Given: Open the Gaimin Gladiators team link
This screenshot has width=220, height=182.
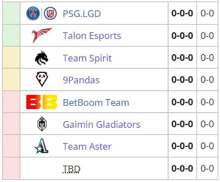Looking at the screenshot, I should tap(102, 124).
